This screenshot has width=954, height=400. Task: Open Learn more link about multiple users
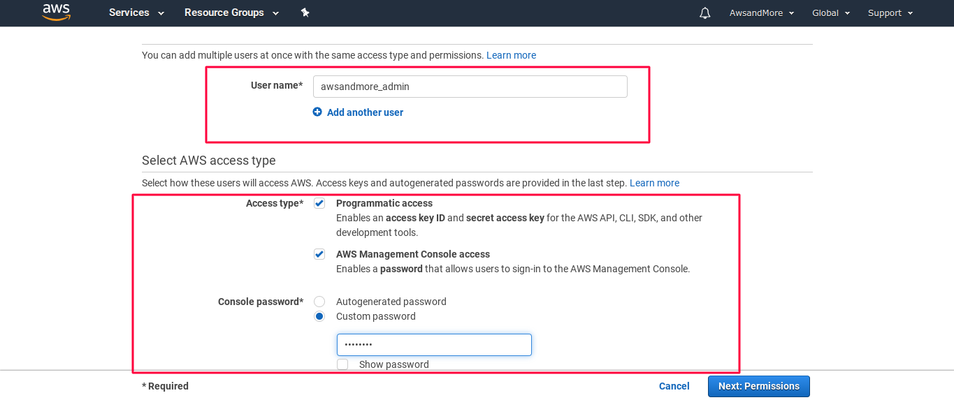[512, 55]
